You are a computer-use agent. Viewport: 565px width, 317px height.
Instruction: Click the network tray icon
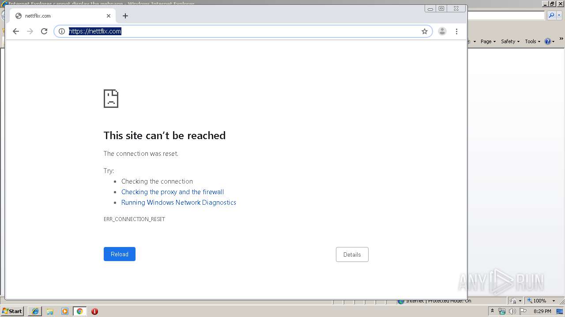502,311
